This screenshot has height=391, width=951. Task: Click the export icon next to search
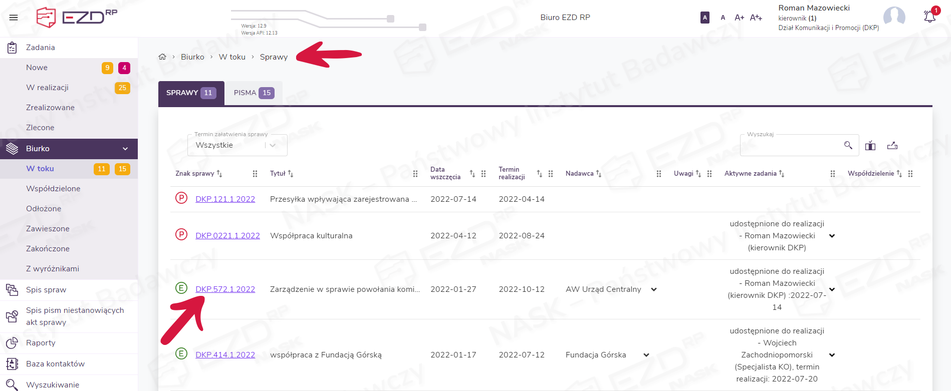click(x=892, y=146)
